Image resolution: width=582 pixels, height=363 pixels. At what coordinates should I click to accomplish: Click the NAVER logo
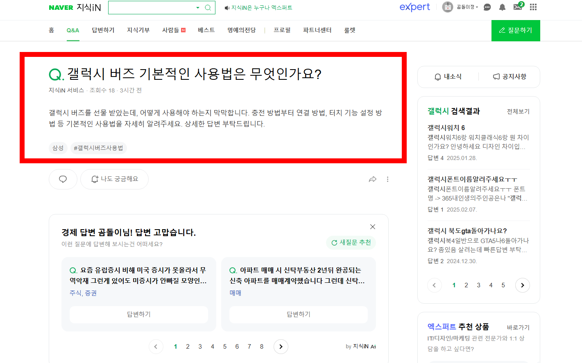click(x=61, y=7)
